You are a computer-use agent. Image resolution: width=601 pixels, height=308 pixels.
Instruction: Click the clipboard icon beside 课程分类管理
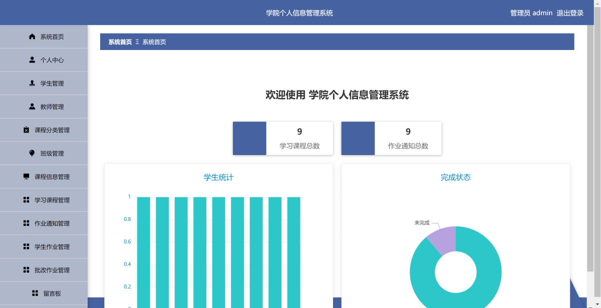click(x=27, y=130)
